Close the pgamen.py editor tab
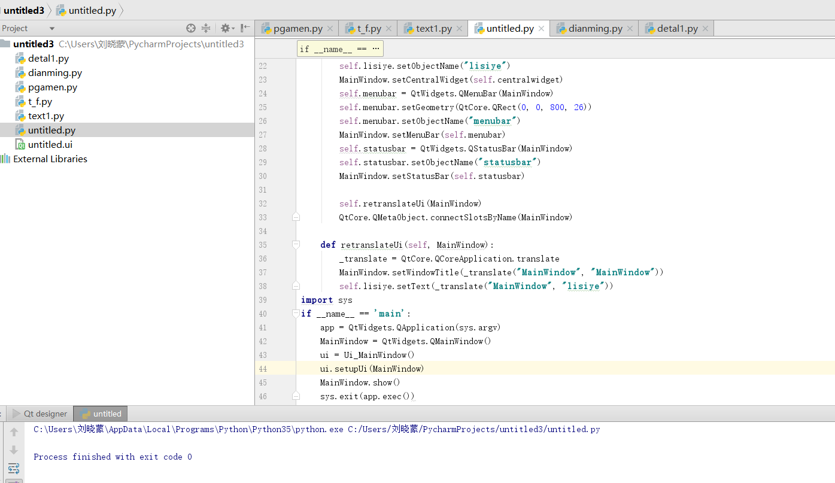835x483 pixels. (330, 29)
